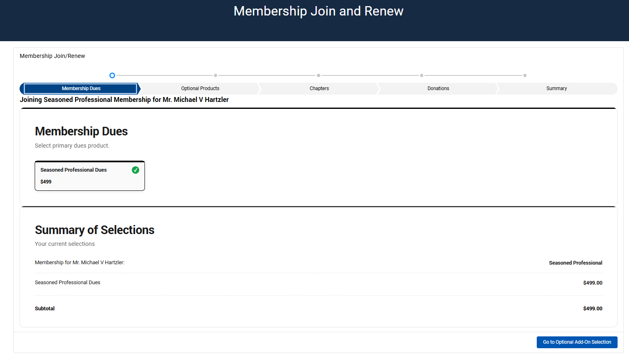Click the bold Seasoned Professional membership value
The width and height of the screenshot is (629, 358).
(575, 263)
